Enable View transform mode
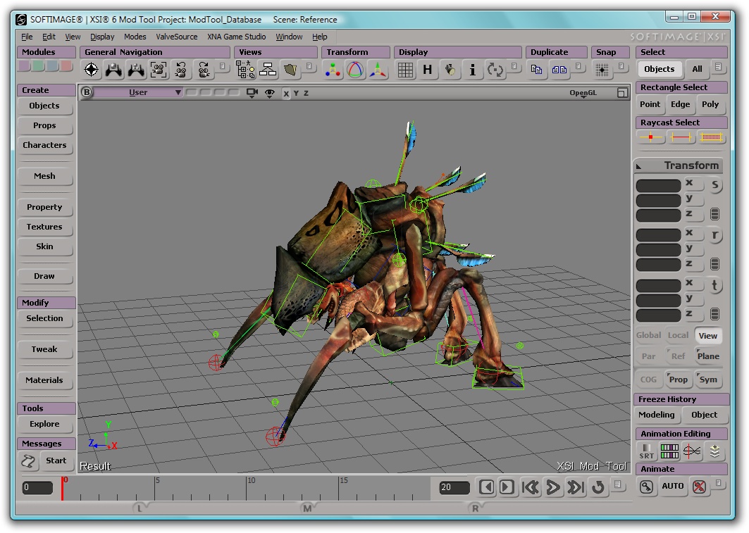Screen dimensions: 749x533 click(x=708, y=336)
